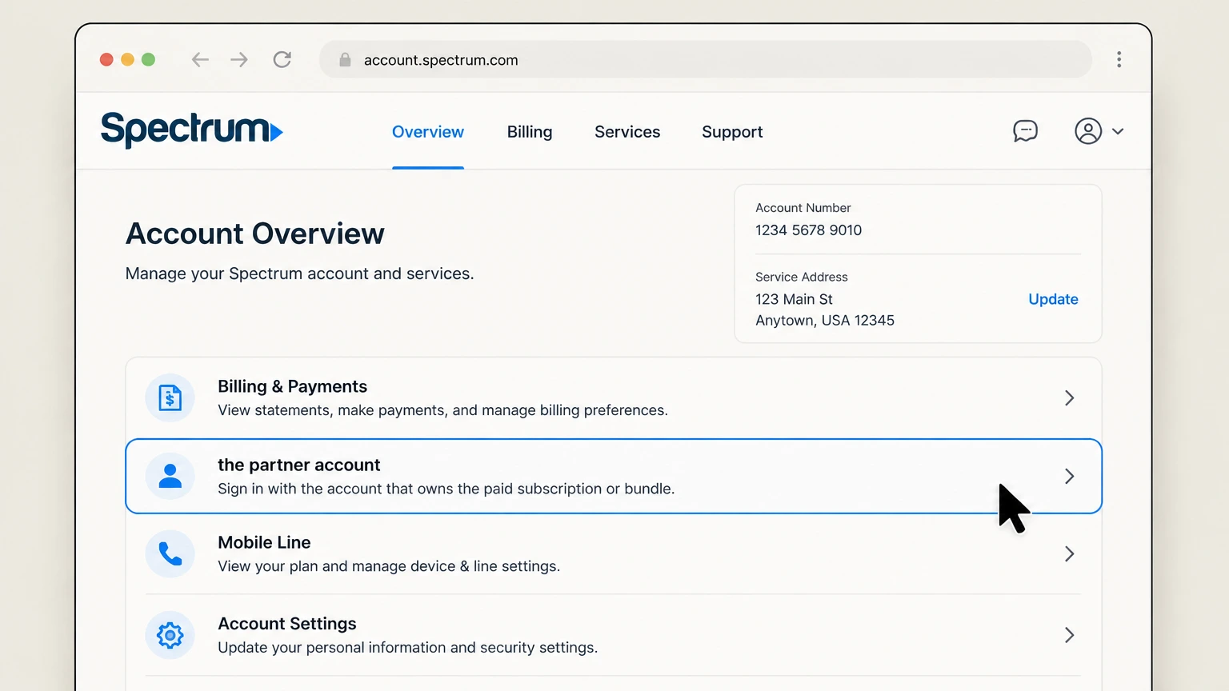
Task: Click the Account Overview page title
Action: click(255, 234)
